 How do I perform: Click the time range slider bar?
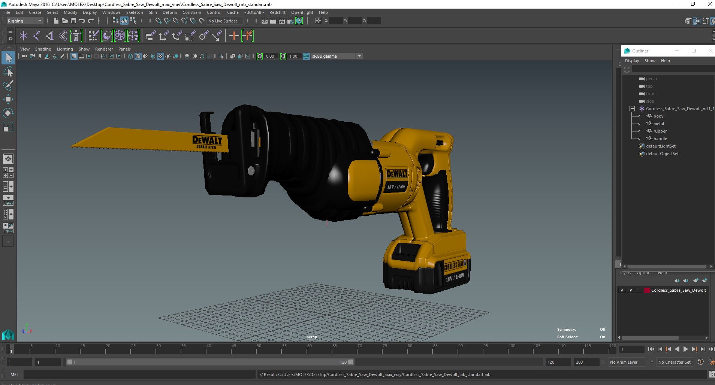pos(210,362)
